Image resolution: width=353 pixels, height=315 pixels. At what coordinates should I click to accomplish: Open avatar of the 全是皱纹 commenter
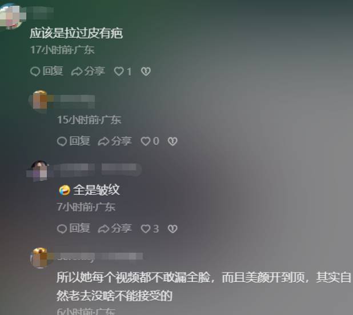tap(39, 171)
